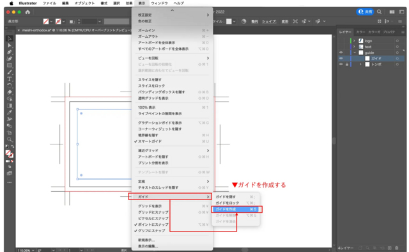The image size is (409, 252).
Task: Click the delete layer trash icon
Action: pos(397,248)
